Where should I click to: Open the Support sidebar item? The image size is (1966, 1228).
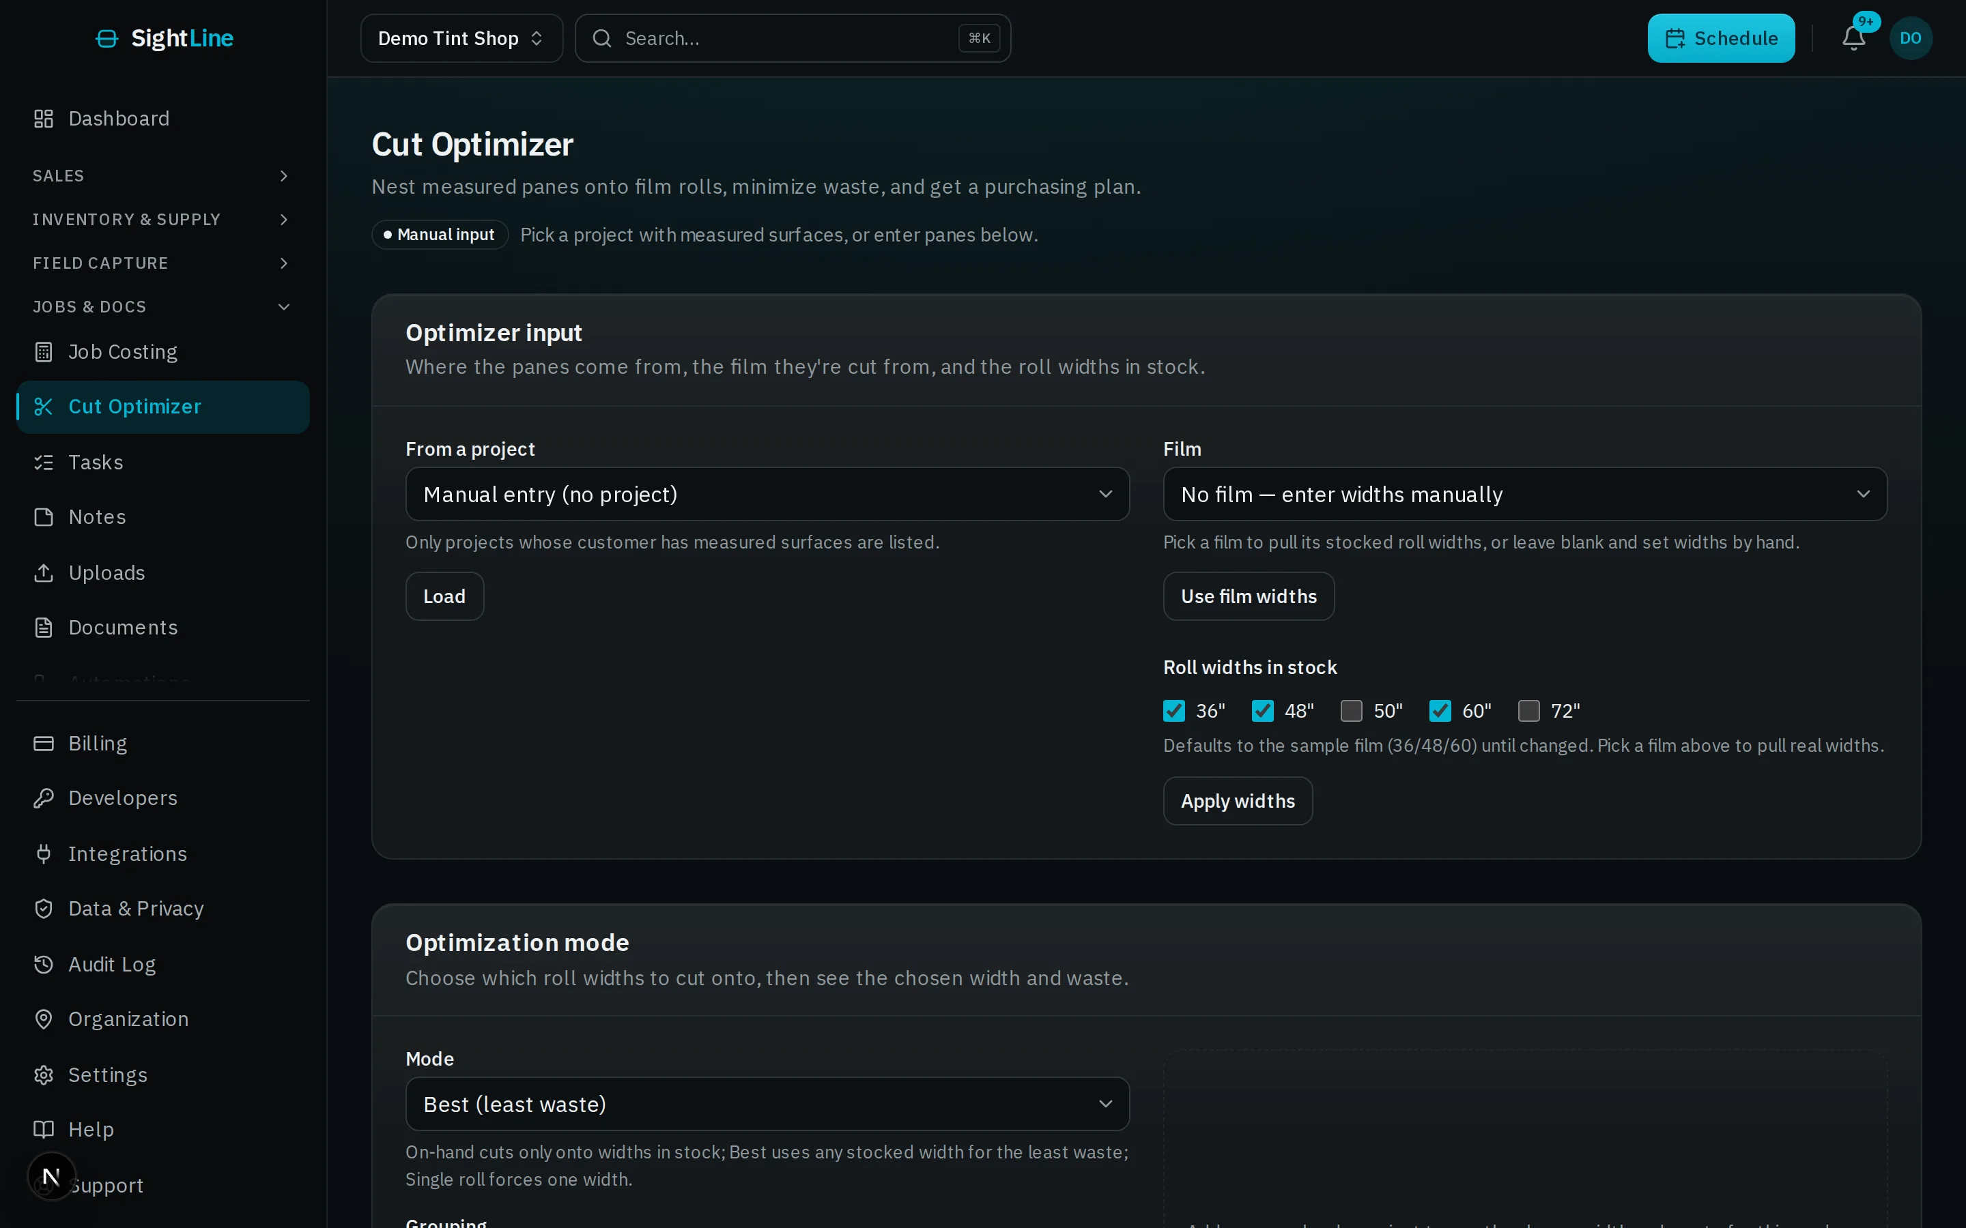[162, 1185]
